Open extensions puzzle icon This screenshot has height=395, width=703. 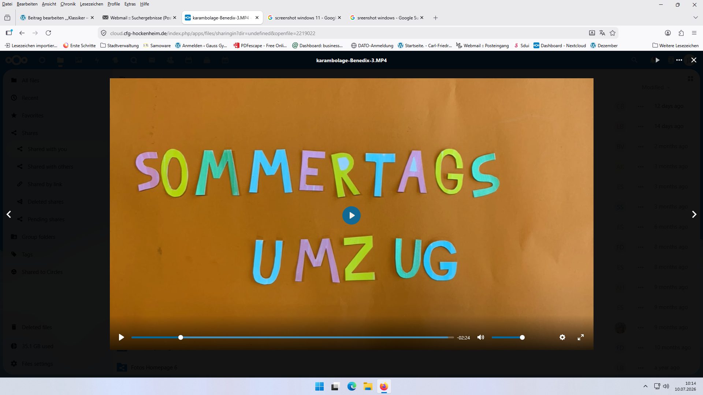point(681,33)
